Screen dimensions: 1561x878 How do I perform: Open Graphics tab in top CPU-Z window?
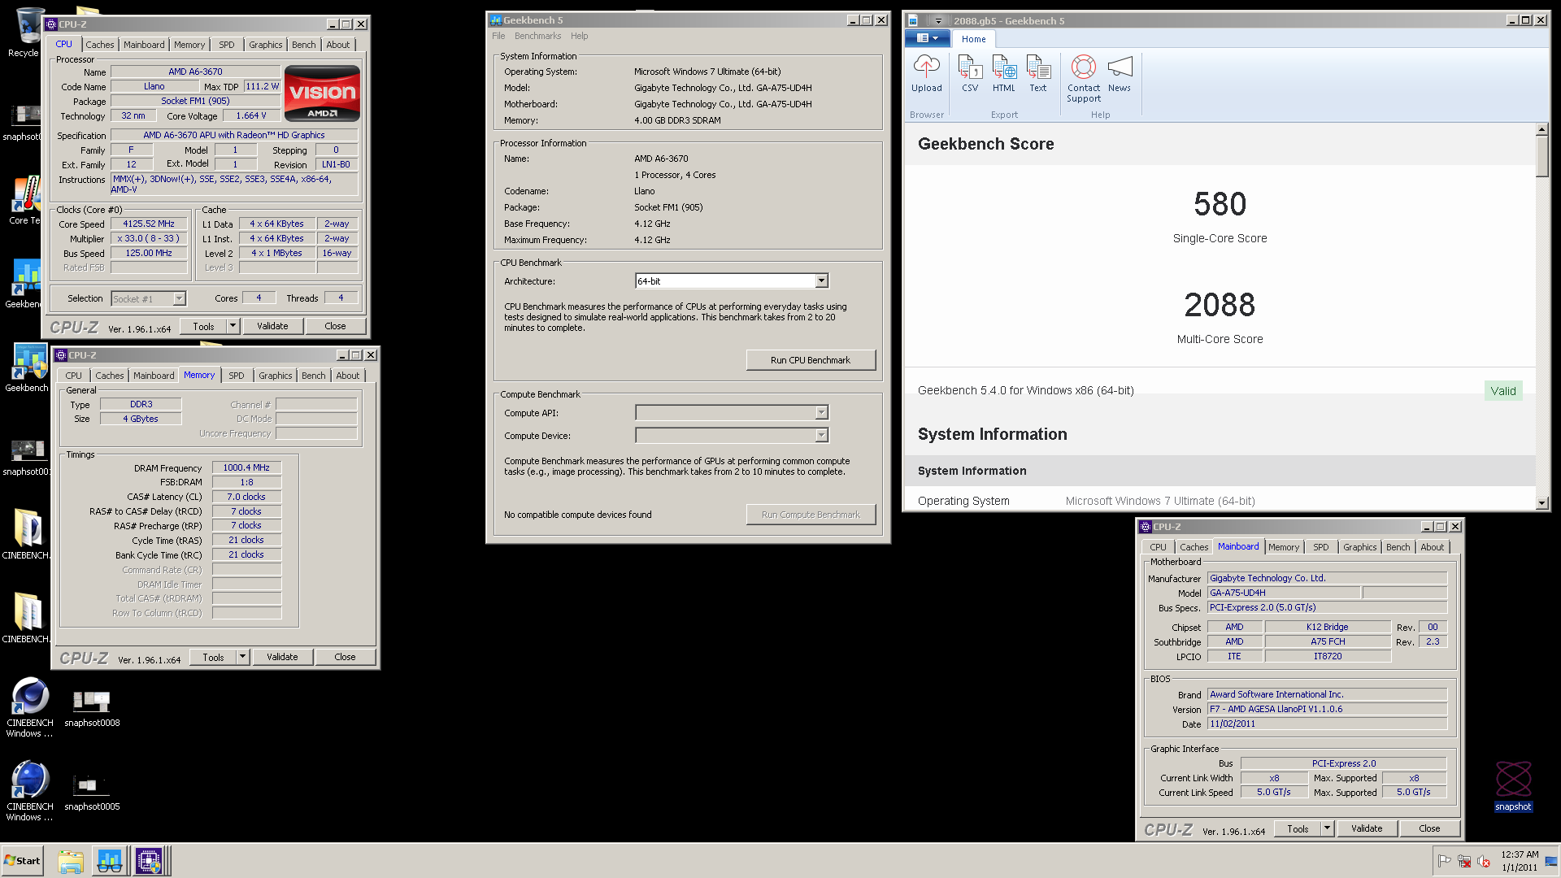pyautogui.click(x=265, y=45)
